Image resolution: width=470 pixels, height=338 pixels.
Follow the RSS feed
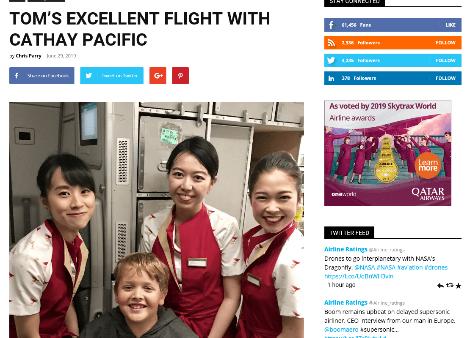(x=445, y=43)
